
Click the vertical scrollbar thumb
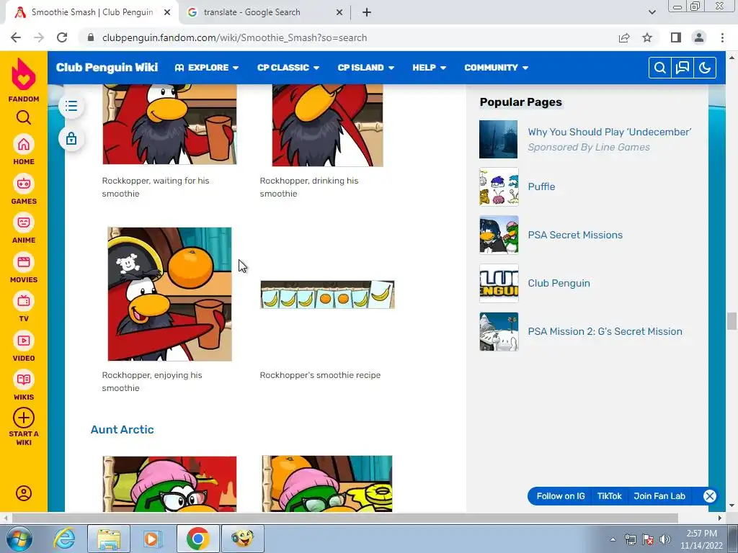pos(732,322)
